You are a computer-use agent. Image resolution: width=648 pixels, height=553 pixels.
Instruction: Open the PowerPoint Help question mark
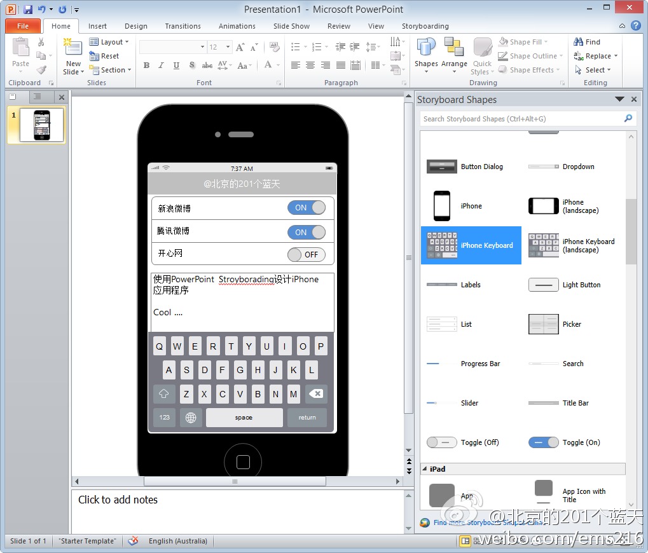click(636, 25)
